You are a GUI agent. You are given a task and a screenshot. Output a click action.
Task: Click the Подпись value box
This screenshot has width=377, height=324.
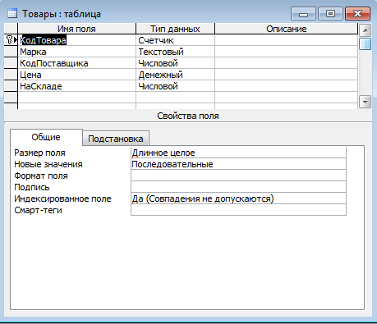click(x=238, y=187)
